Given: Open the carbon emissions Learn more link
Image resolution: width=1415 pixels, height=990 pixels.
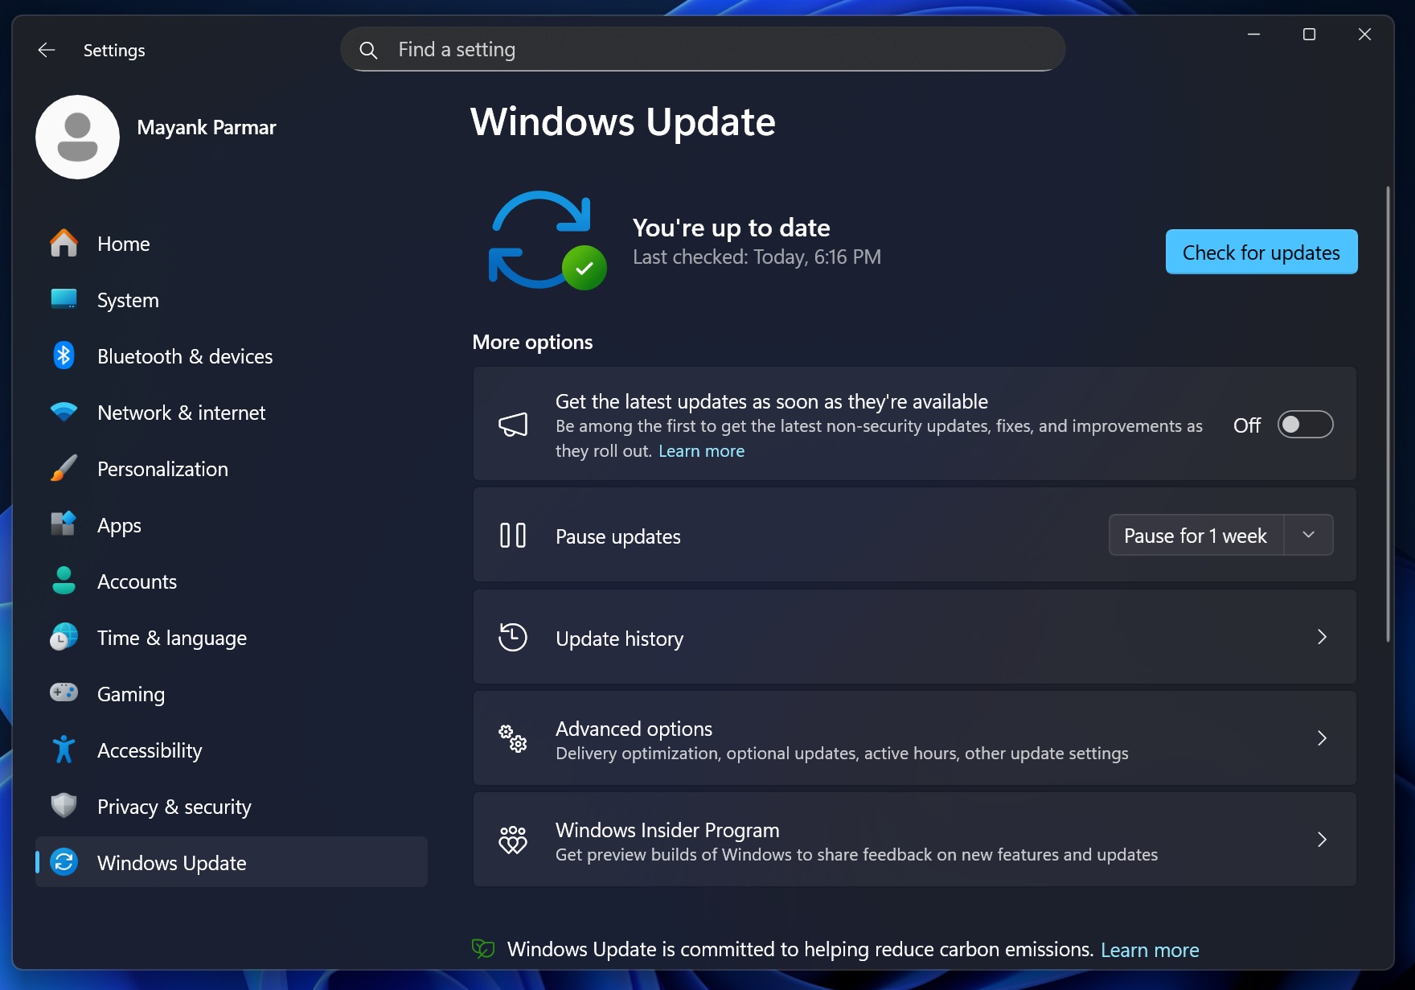Looking at the screenshot, I should pyautogui.click(x=1150, y=950).
